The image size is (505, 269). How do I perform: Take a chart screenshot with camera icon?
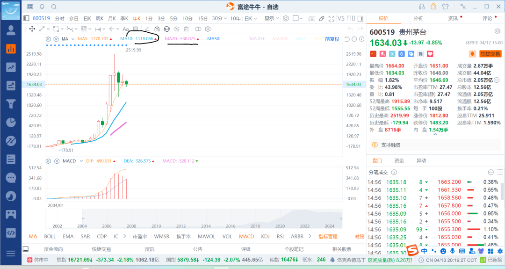coord(311,19)
